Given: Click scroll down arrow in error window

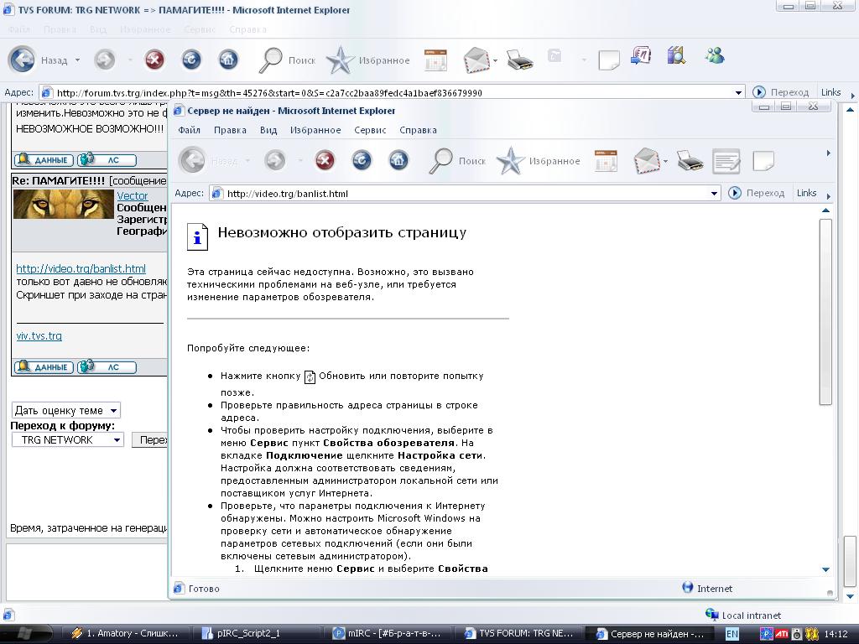Looking at the screenshot, I should point(825,569).
